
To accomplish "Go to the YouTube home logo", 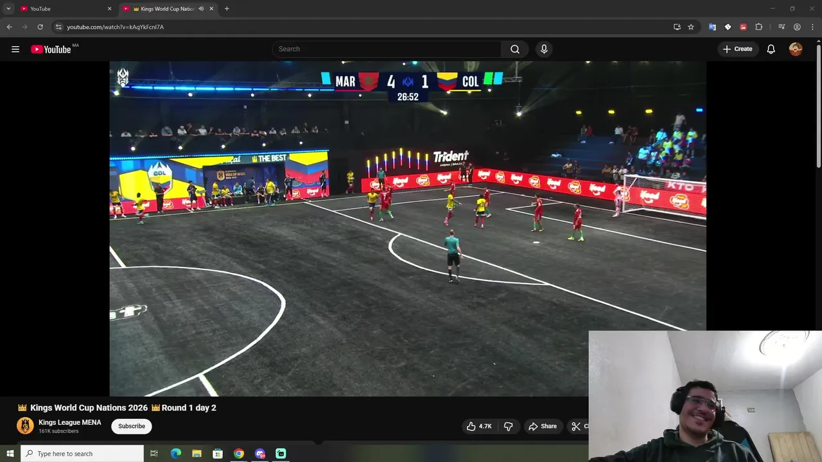I will (51, 49).
